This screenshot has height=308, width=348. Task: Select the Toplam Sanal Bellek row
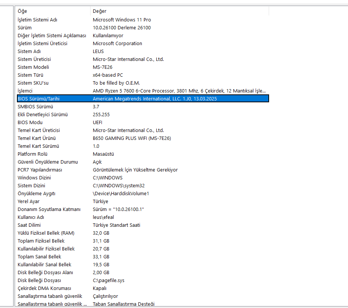pos(143,257)
